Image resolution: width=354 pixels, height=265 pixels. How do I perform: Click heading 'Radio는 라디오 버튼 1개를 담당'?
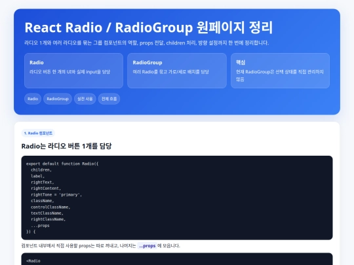[x=66, y=146]
